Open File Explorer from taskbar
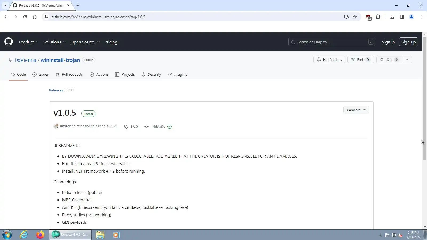This screenshot has width=427, height=240. coord(100,235)
